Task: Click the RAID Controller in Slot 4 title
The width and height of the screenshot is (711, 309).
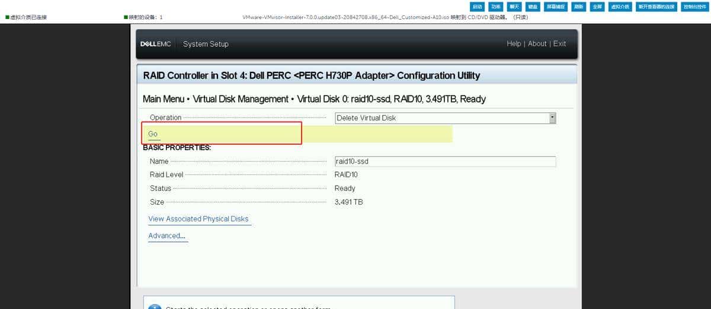Action: pos(312,75)
